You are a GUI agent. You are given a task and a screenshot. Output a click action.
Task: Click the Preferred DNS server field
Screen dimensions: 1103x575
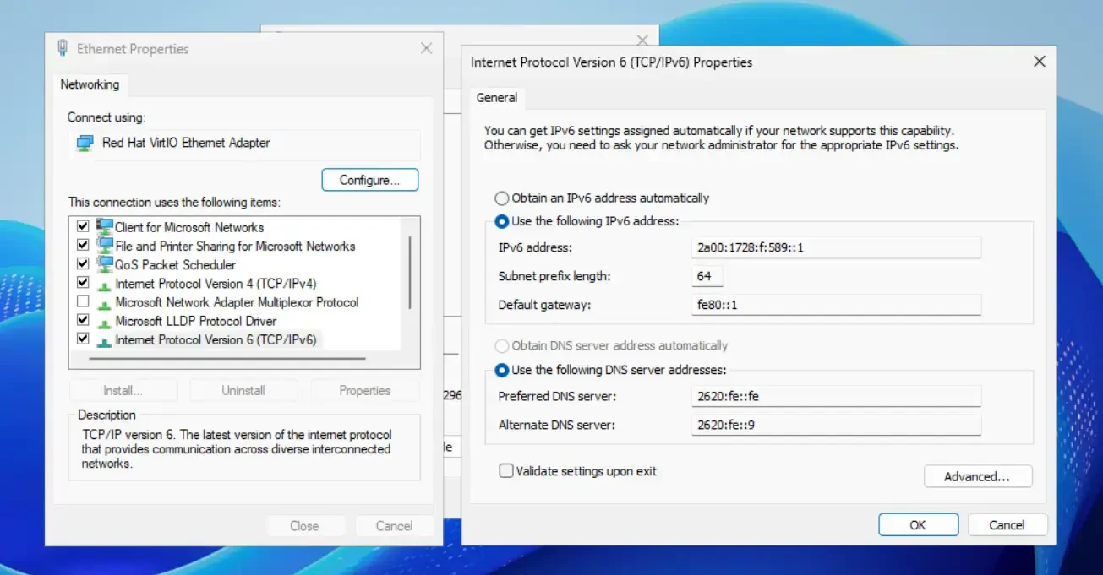click(x=835, y=396)
